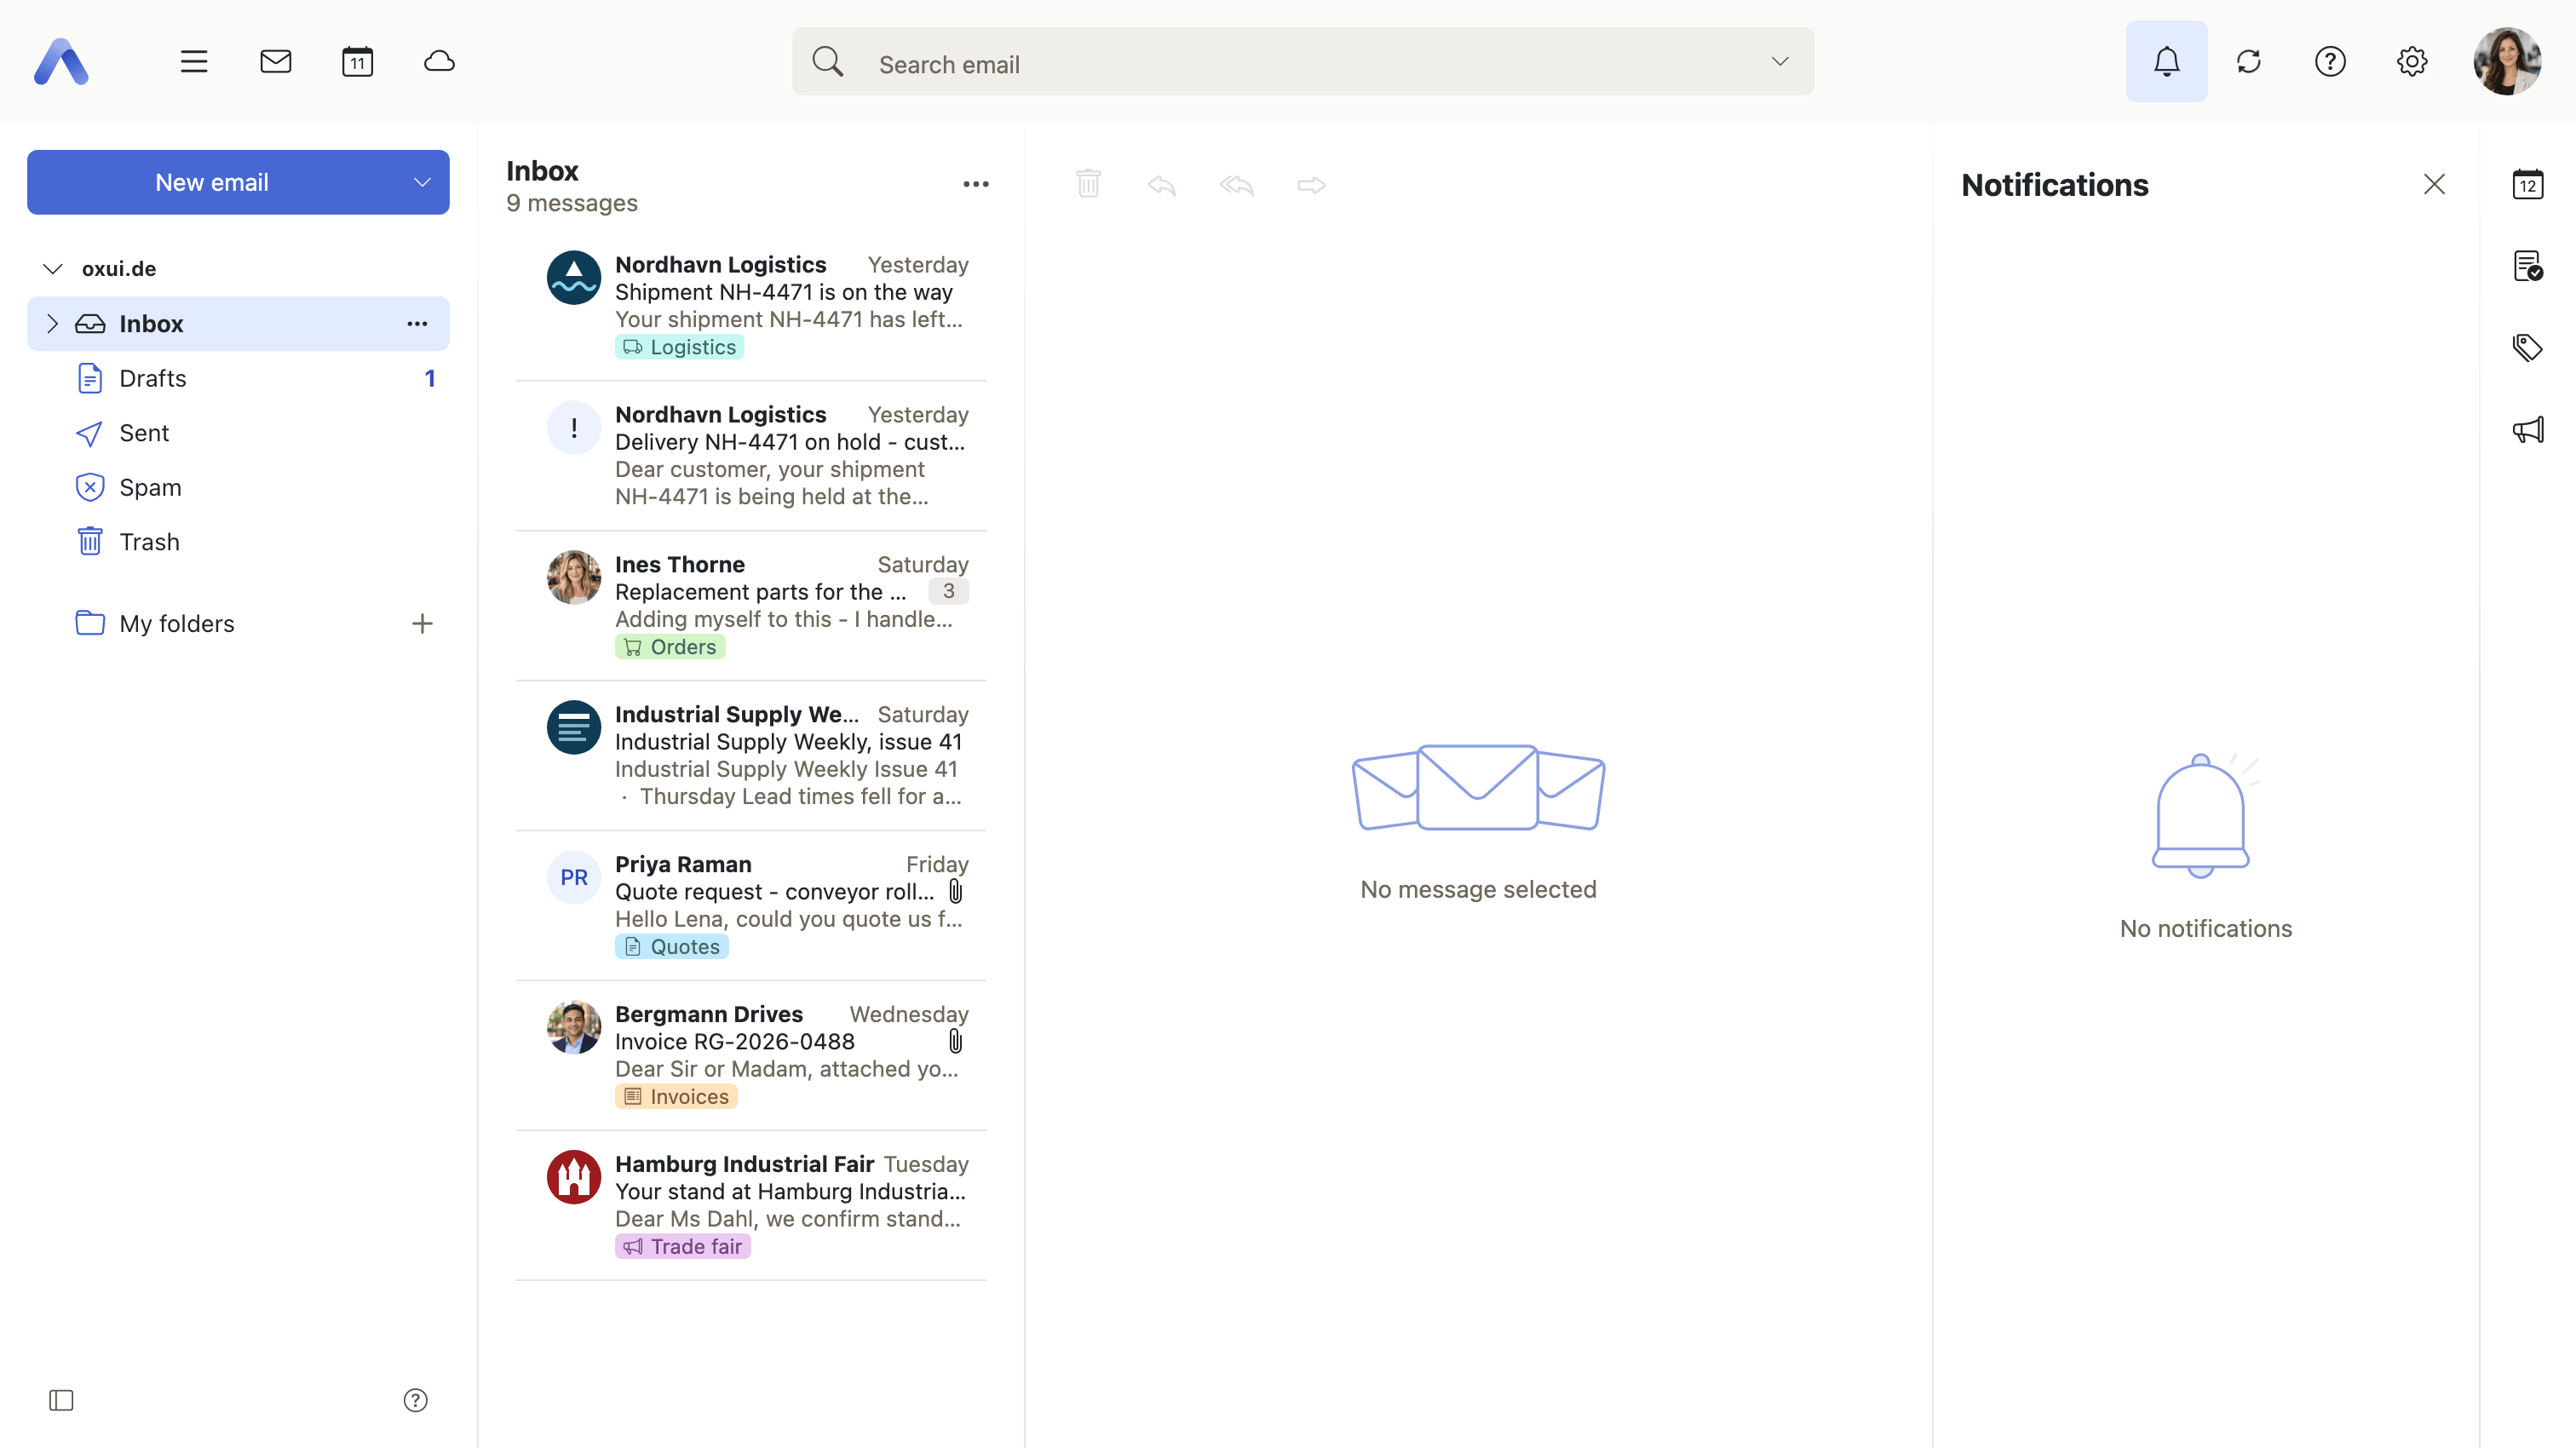Expand search options dropdown arrow

(x=1780, y=62)
